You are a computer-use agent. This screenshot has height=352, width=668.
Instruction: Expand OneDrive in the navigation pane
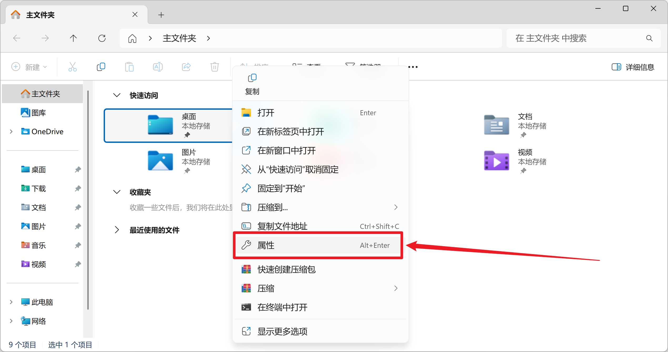(11, 132)
